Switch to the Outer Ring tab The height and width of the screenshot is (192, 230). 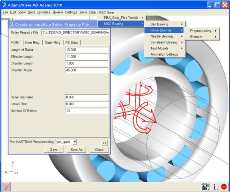coord(52,43)
